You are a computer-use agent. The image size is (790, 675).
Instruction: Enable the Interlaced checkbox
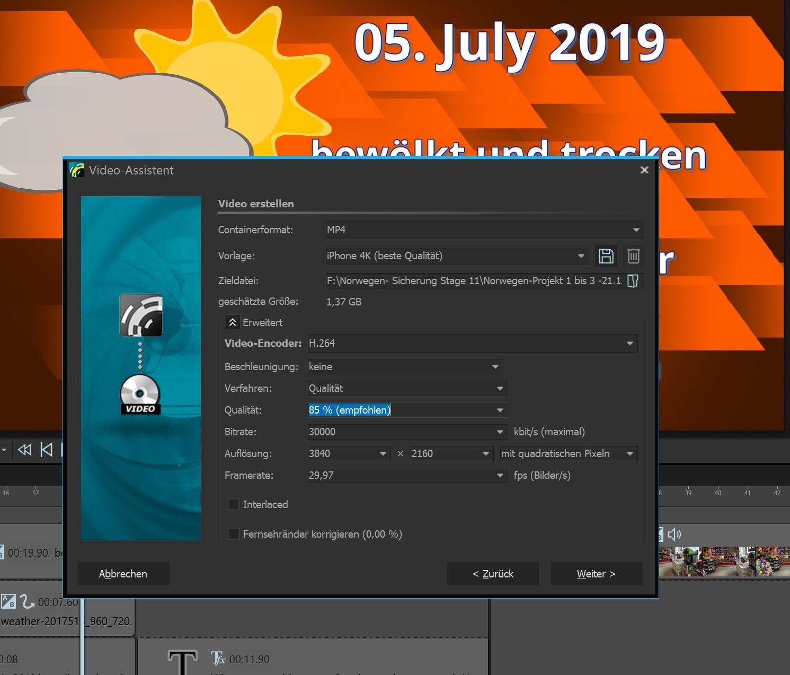click(x=233, y=504)
